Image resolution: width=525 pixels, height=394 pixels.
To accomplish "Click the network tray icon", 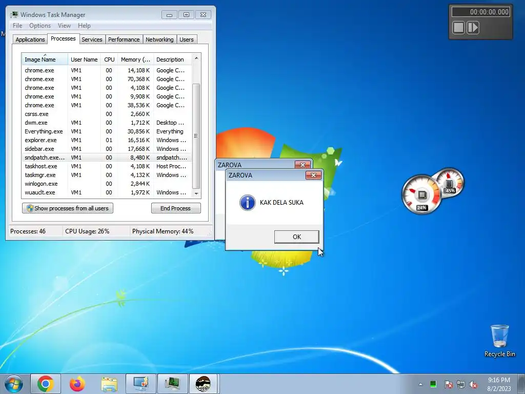I will (461, 384).
